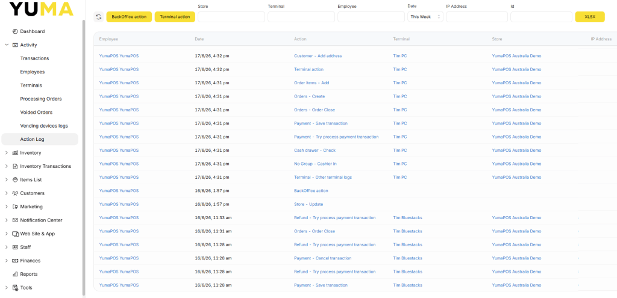Go to Dashboard menu item
The height and width of the screenshot is (298, 617).
click(x=33, y=31)
